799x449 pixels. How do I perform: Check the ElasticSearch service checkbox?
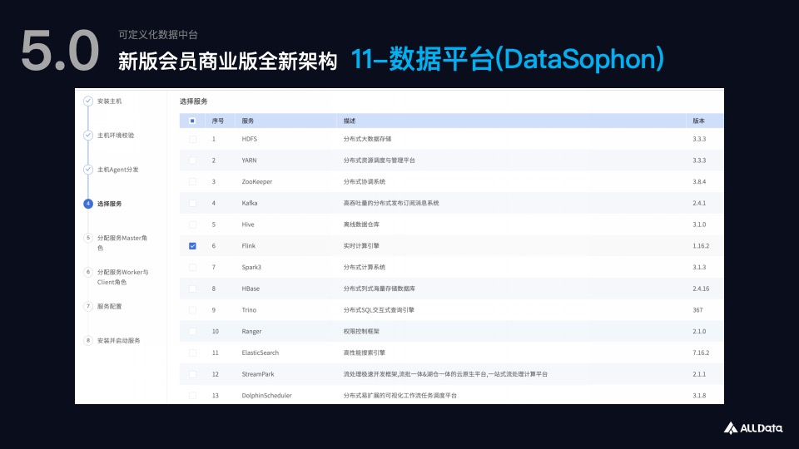tap(192, 353)
